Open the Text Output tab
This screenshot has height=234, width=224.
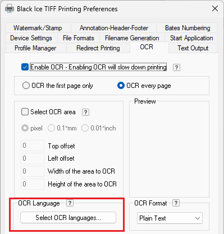click(193, 48)
